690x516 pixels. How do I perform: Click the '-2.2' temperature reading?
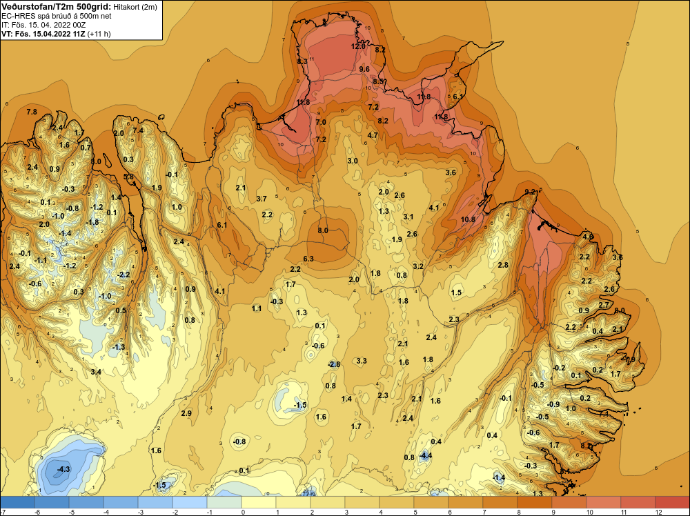click(124, 275)
